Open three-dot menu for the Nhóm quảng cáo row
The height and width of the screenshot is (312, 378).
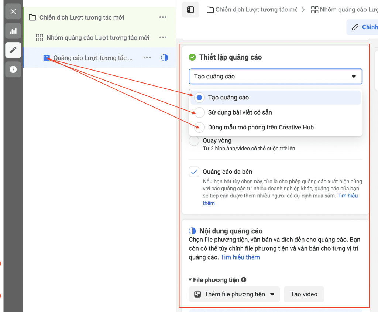(x=163, y=37)
